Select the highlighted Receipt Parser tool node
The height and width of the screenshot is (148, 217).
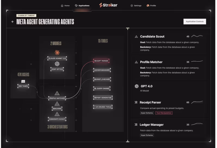coord(101,61)
